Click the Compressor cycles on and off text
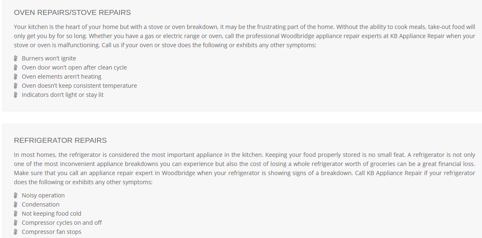 [62, 223]
